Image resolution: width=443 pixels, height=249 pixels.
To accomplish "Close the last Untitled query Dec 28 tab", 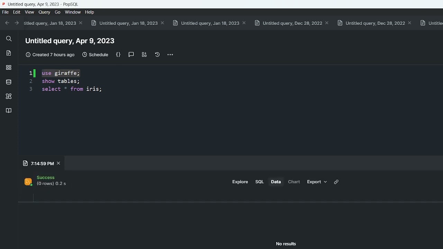I will pyautogui.click(x=410, y=23).
